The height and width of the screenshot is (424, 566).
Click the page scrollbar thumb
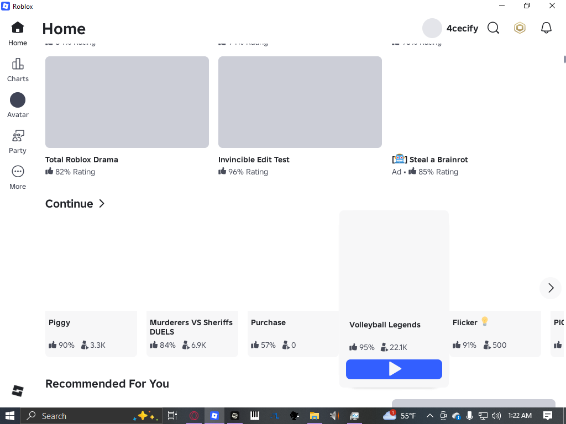click(564, 59)
